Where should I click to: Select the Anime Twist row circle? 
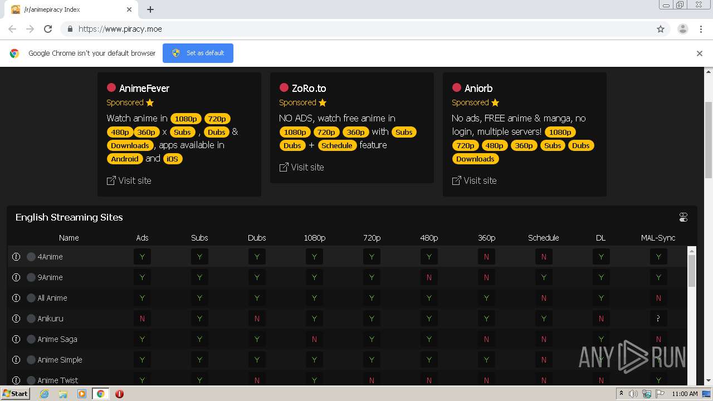[31, 380]
